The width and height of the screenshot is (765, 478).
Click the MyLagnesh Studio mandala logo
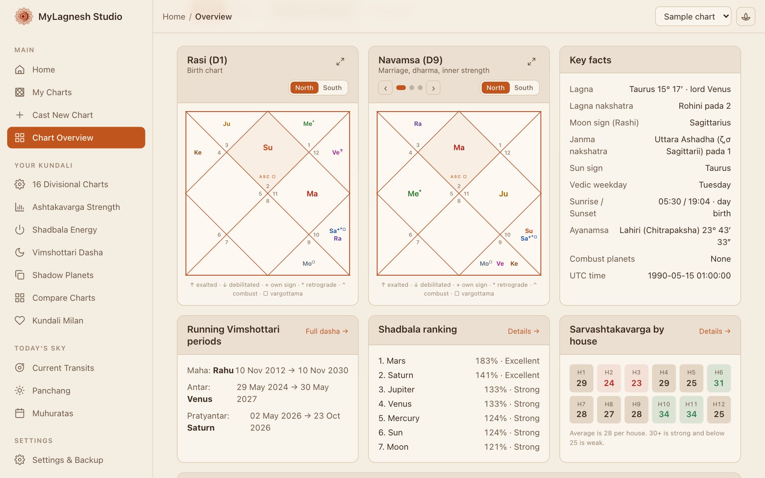coord(24,16)
